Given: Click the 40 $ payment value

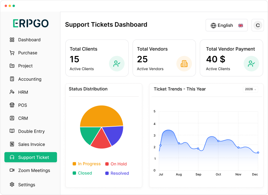Looking at the screenshot, I should click(x=215, y=59).
